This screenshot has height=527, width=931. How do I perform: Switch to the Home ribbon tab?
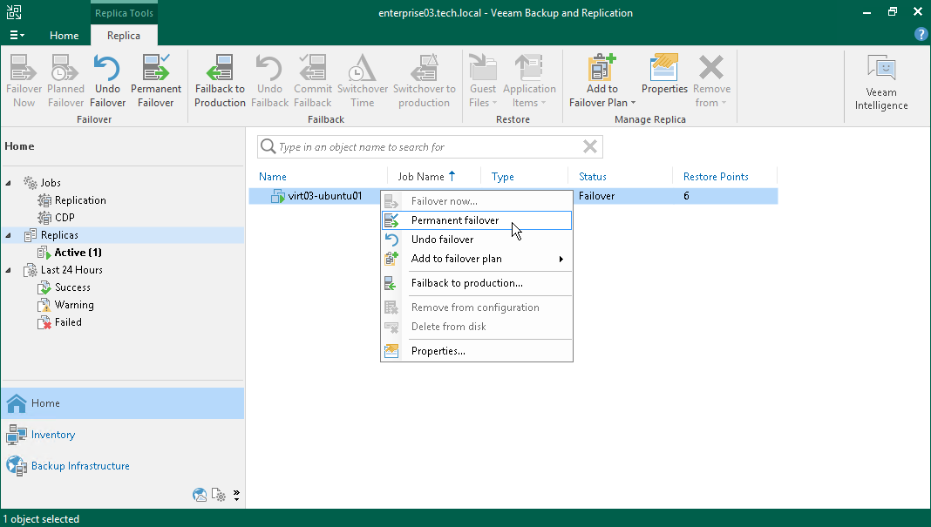tap(65, 36)
